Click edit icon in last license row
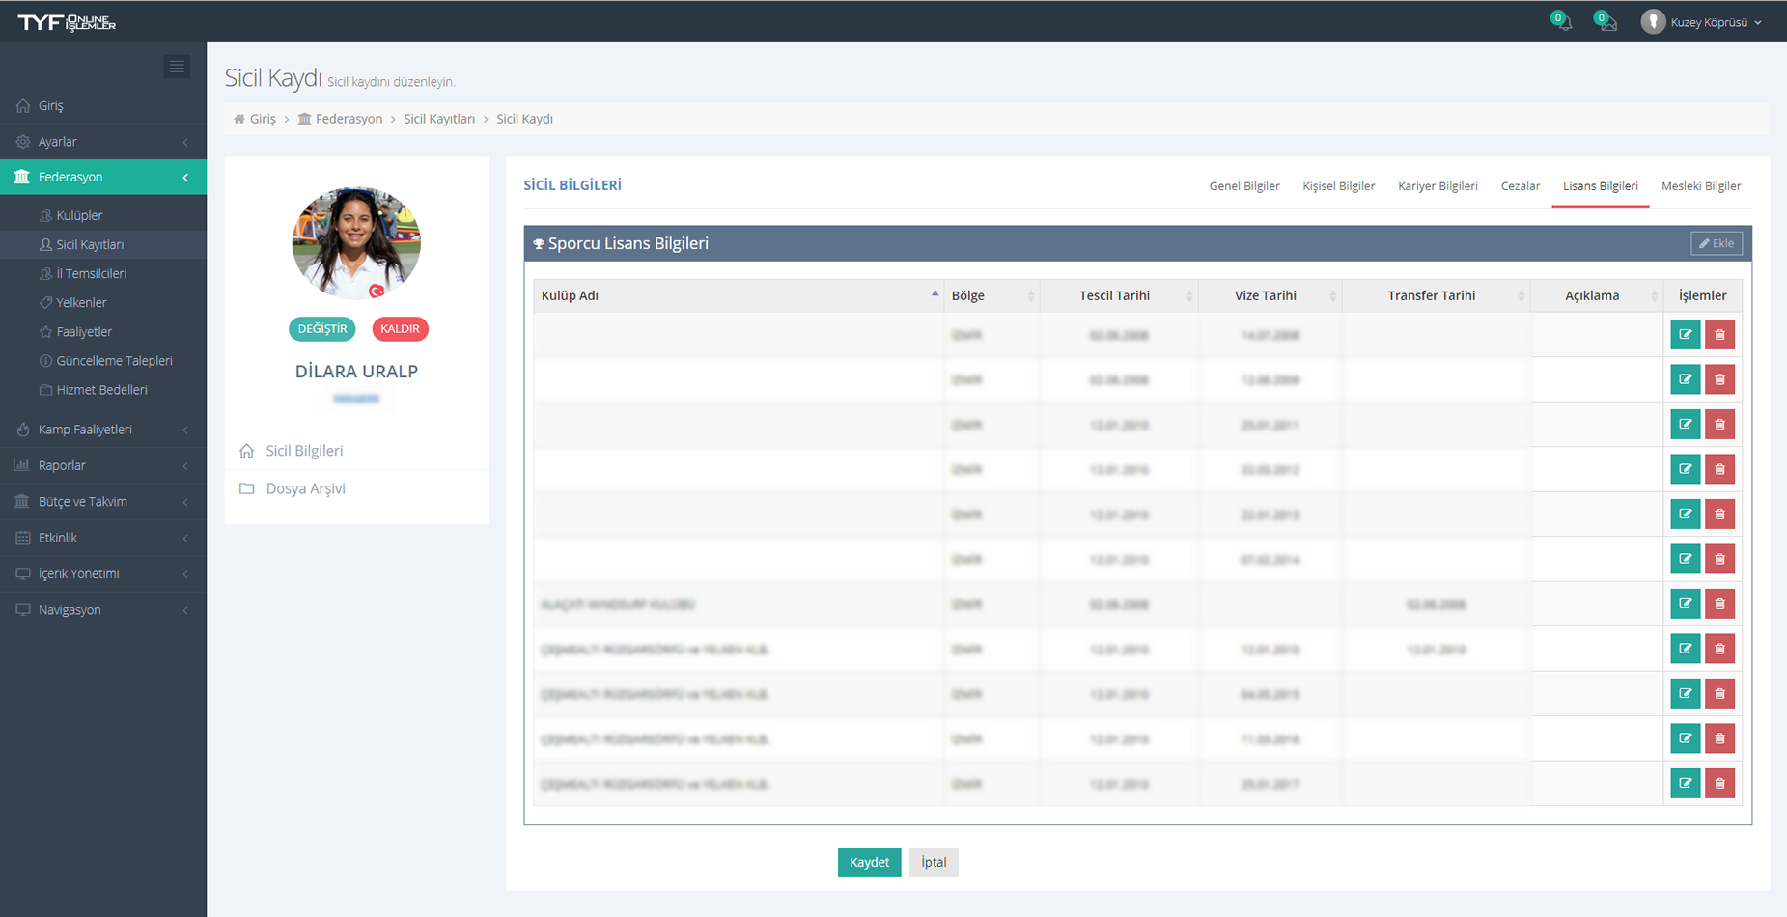The width and height of the screenshot is (1787, 917). point(1685,784)
